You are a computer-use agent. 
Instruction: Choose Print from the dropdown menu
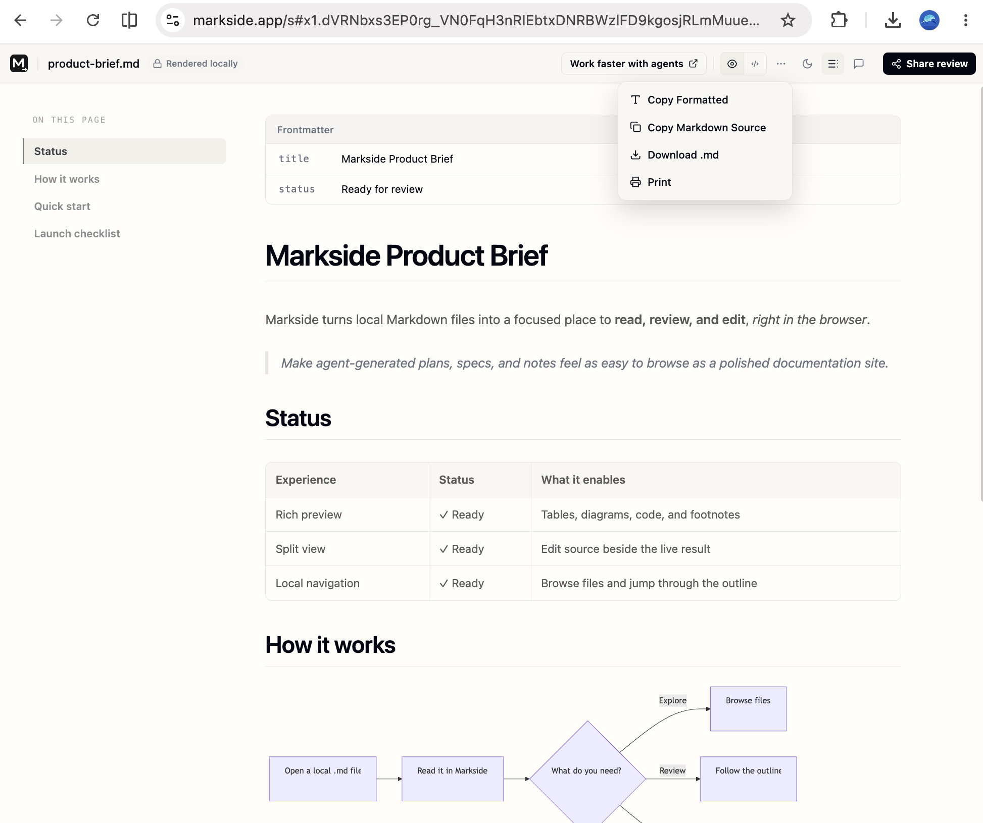click(705, 182)
